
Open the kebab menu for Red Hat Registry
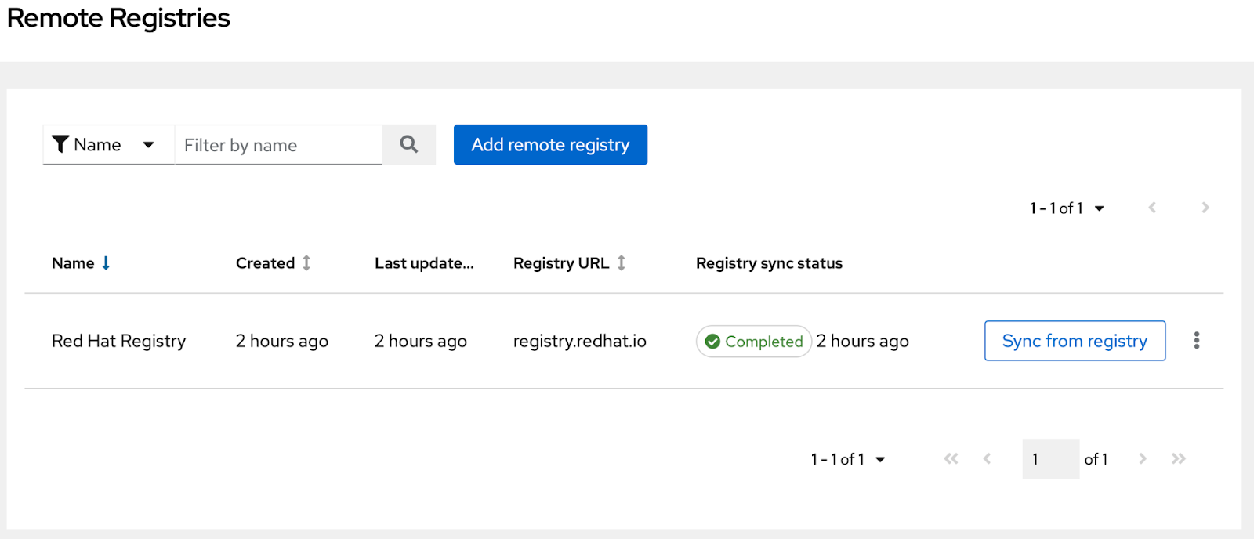(x=1196, y=340)
